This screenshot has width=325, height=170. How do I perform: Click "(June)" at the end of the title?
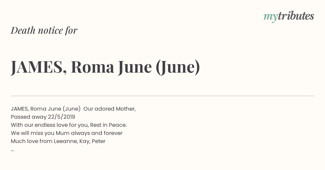click(178, 67)
